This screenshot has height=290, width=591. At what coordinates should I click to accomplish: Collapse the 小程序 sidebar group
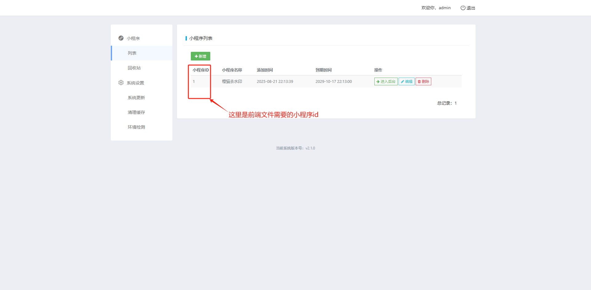pos(133,38)
